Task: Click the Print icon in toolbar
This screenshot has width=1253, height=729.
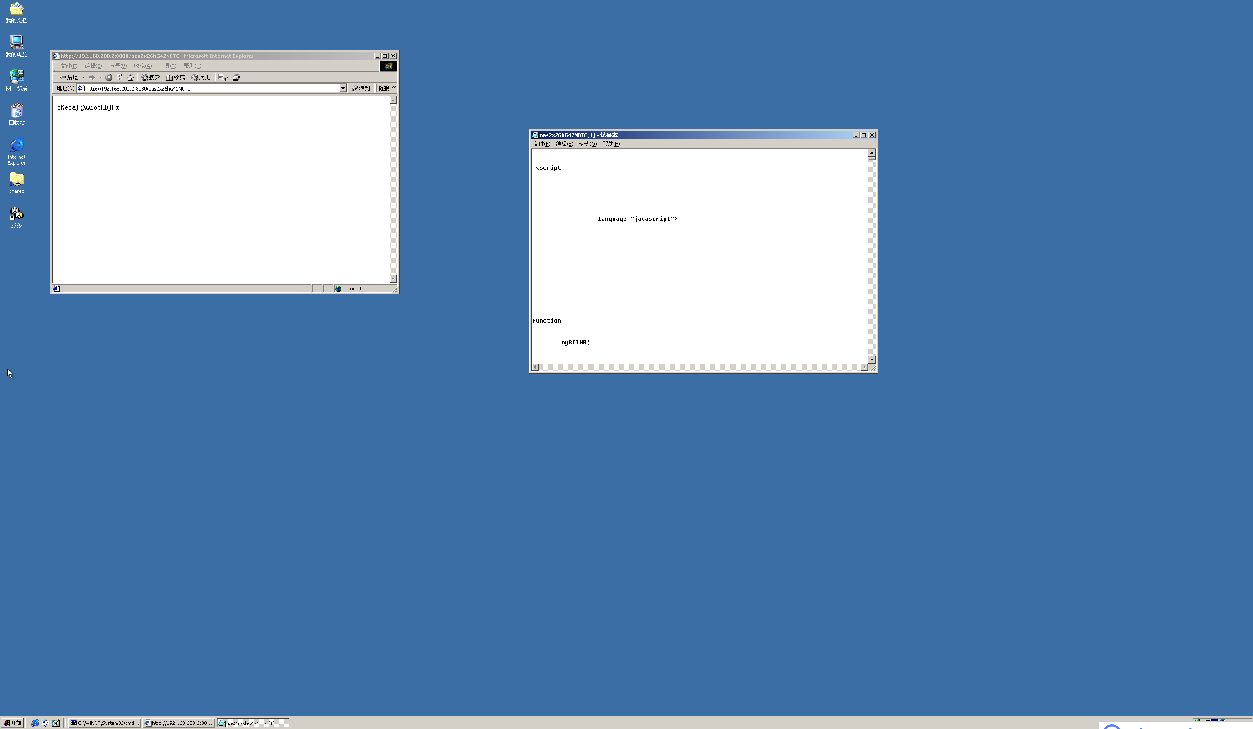Action: pos(237,77)
